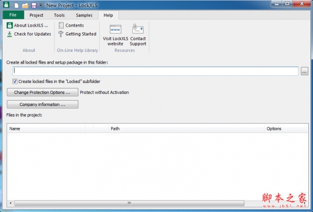
Task: Focus the output folder path field
Action: click(x=155, y=71)
